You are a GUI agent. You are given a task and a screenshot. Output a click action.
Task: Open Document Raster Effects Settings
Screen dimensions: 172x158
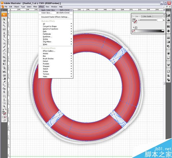click(56, 17)
